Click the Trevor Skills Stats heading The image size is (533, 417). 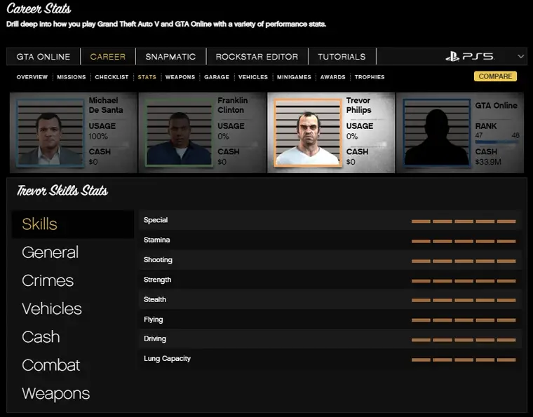(62, 191)
